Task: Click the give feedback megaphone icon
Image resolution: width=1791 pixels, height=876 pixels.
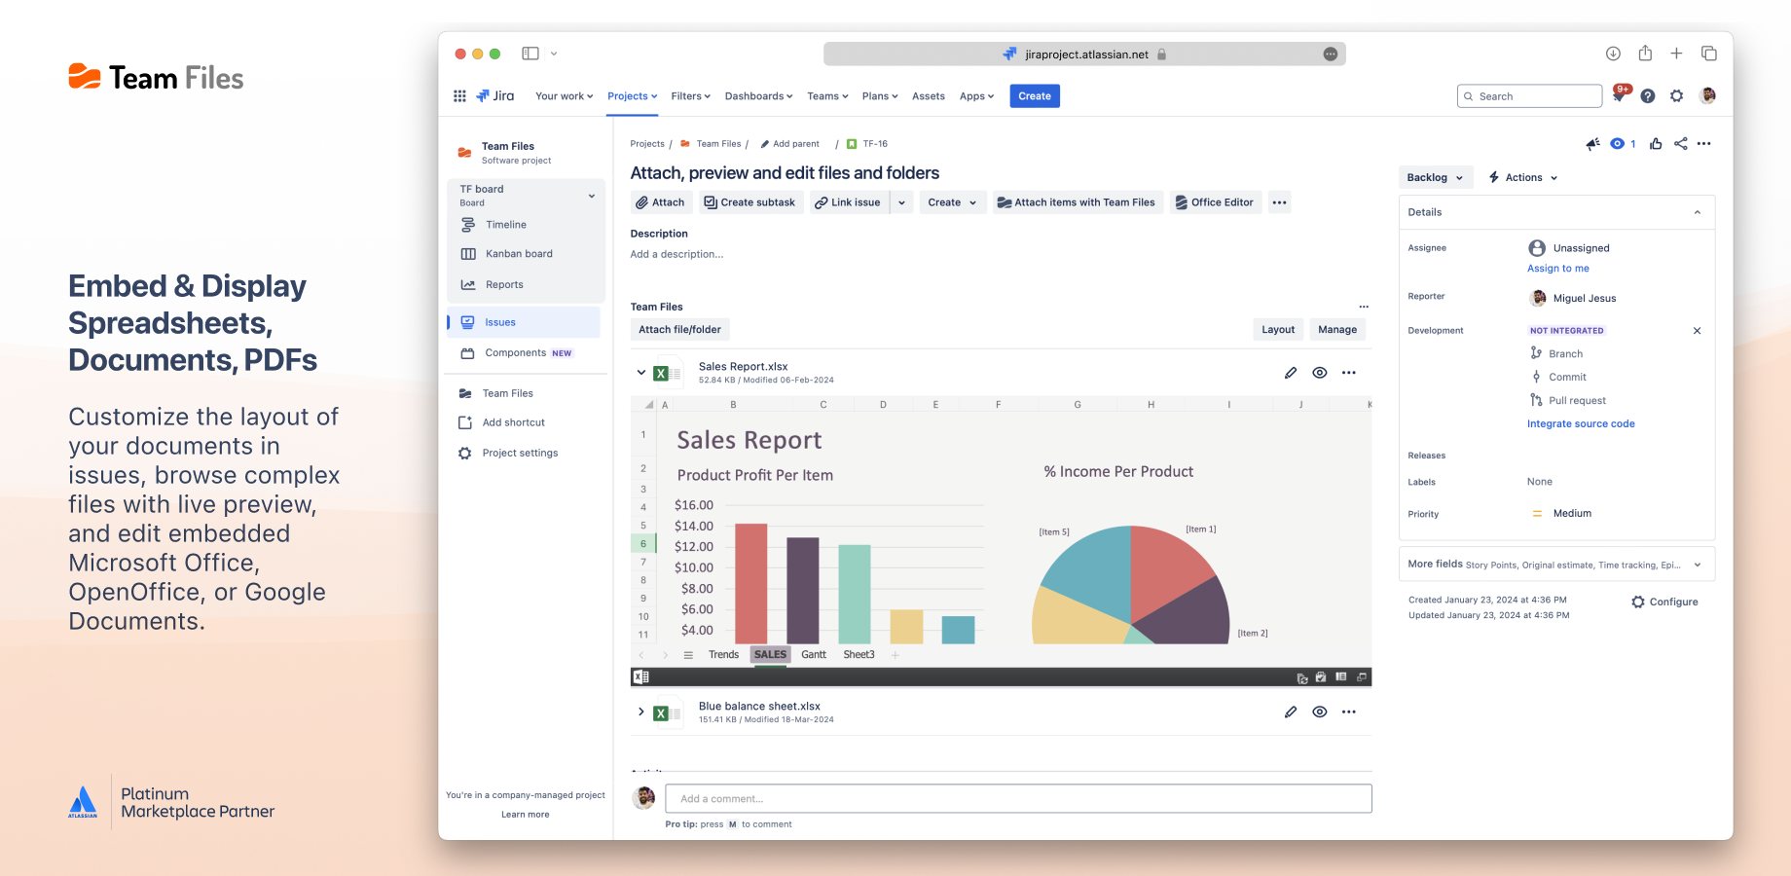Action: coord(1592,144)
